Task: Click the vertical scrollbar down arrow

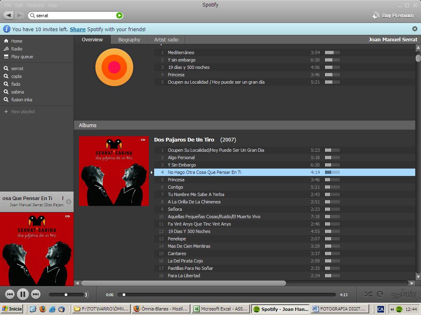Action: [x=418, y=277]
